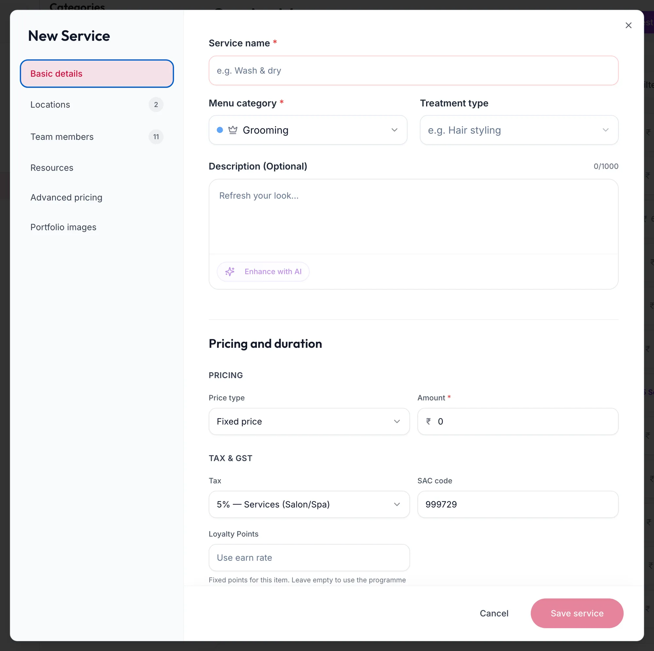Image resolution: width=654 pixels, height=651 pixels.
Task: Click the Save service button
Action: pos(577,613)
